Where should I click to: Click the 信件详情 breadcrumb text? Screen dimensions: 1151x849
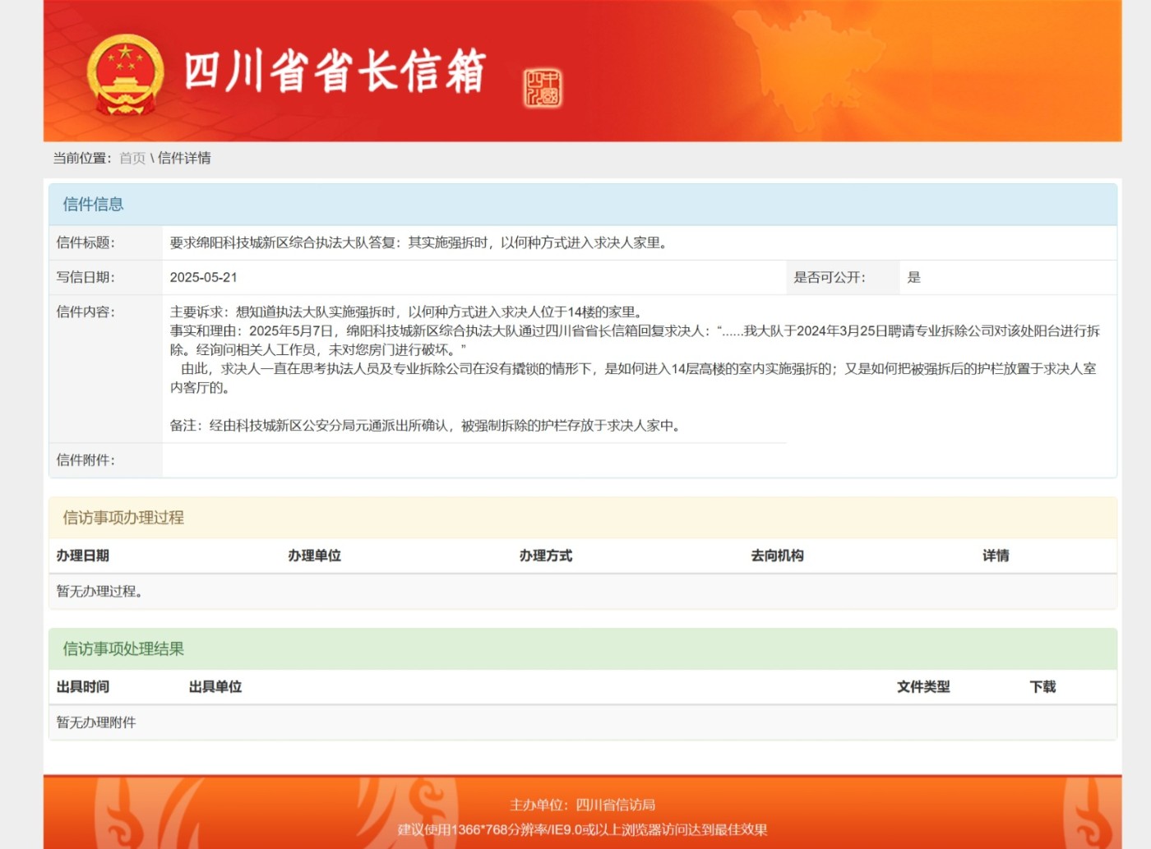coord(184,159)
